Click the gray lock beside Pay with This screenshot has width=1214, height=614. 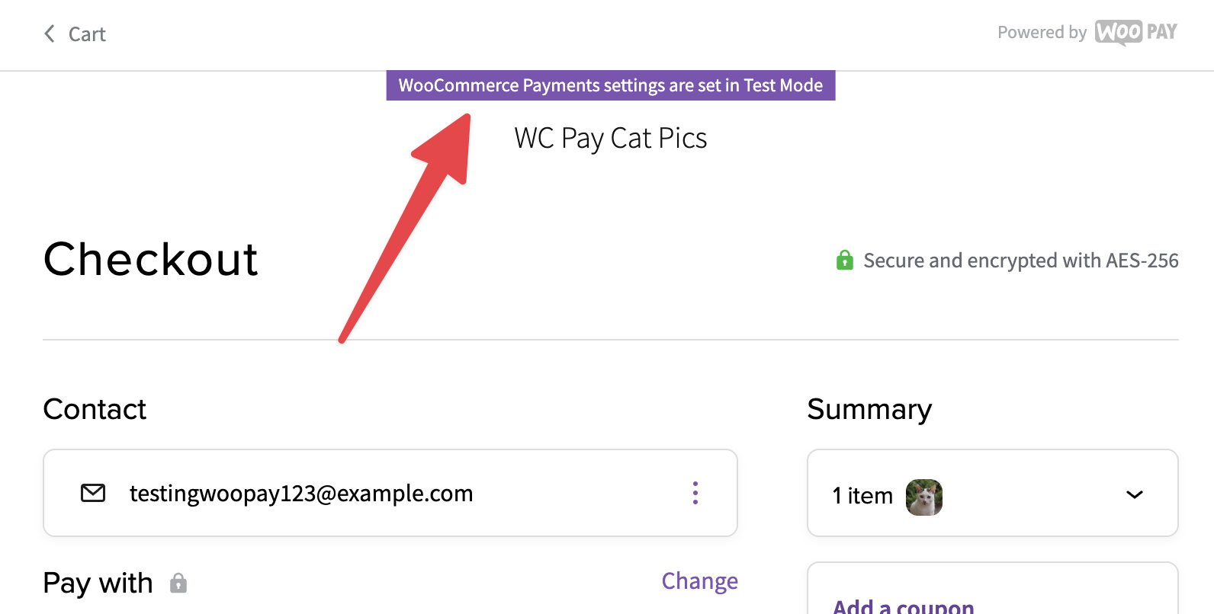click(178, 583)
